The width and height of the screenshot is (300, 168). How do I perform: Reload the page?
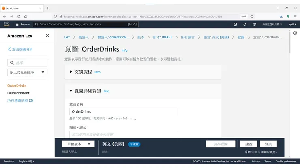pyautogui.click(x=19, y=17)
